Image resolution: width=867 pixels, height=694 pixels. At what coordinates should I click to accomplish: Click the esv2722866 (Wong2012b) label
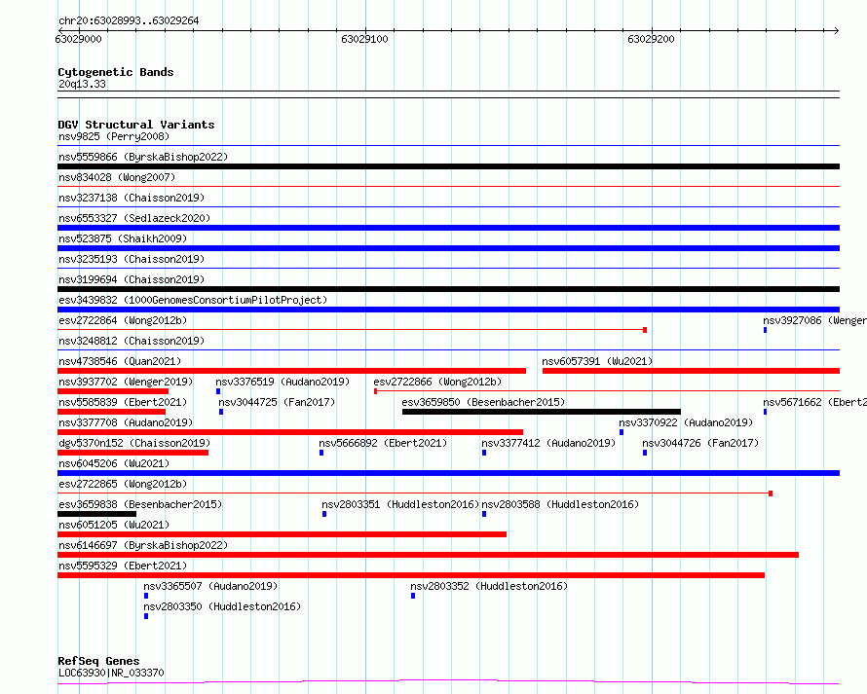coord(437,382)
